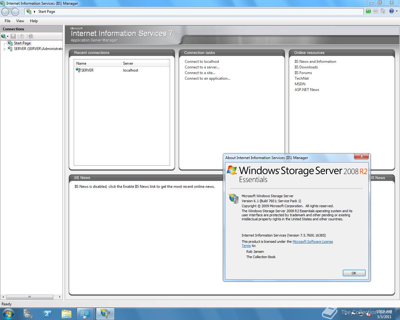This screenshot has width=400, height=320.
Task: Click Connect to a site...
Action: [x=200, y=73]
